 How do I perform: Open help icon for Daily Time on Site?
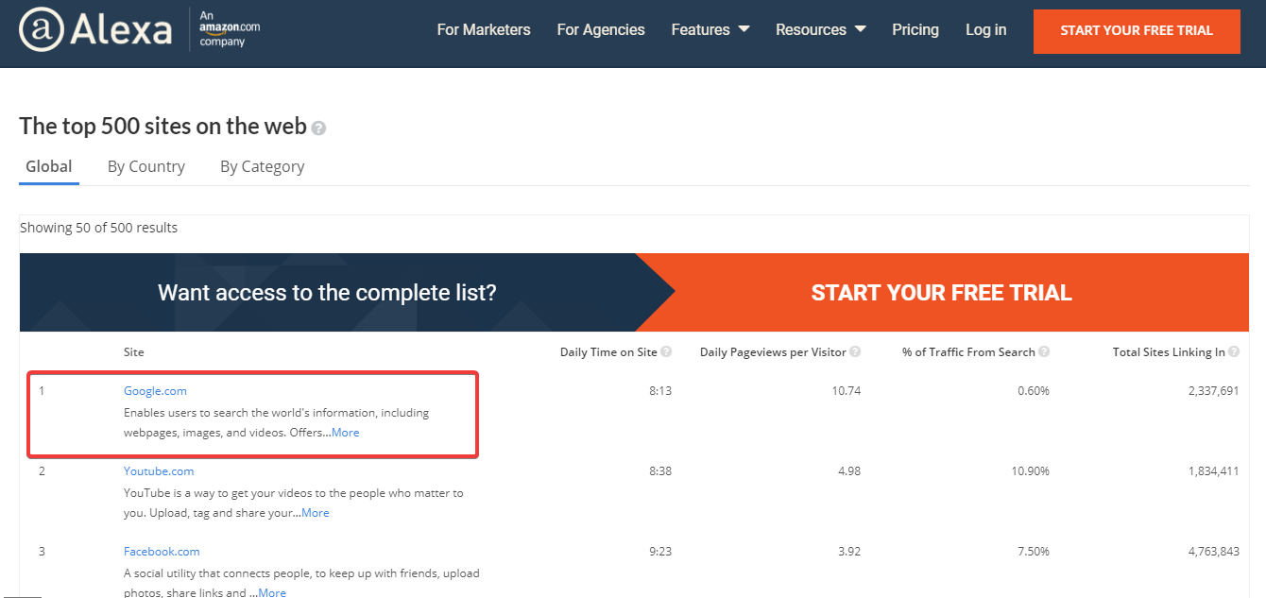[x=666, y=351]
